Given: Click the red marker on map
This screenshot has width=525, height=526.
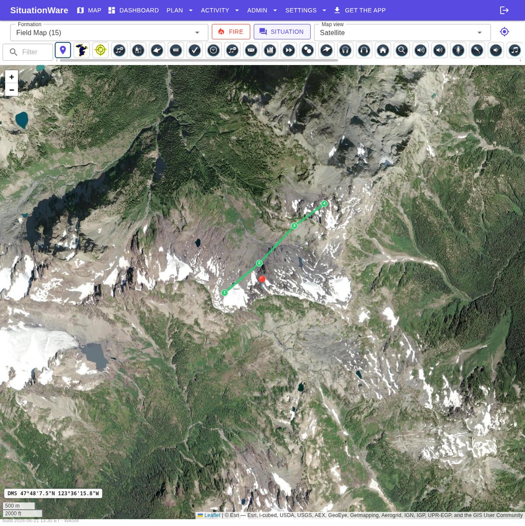Looking at the screenshot, I should click(262, 279).
